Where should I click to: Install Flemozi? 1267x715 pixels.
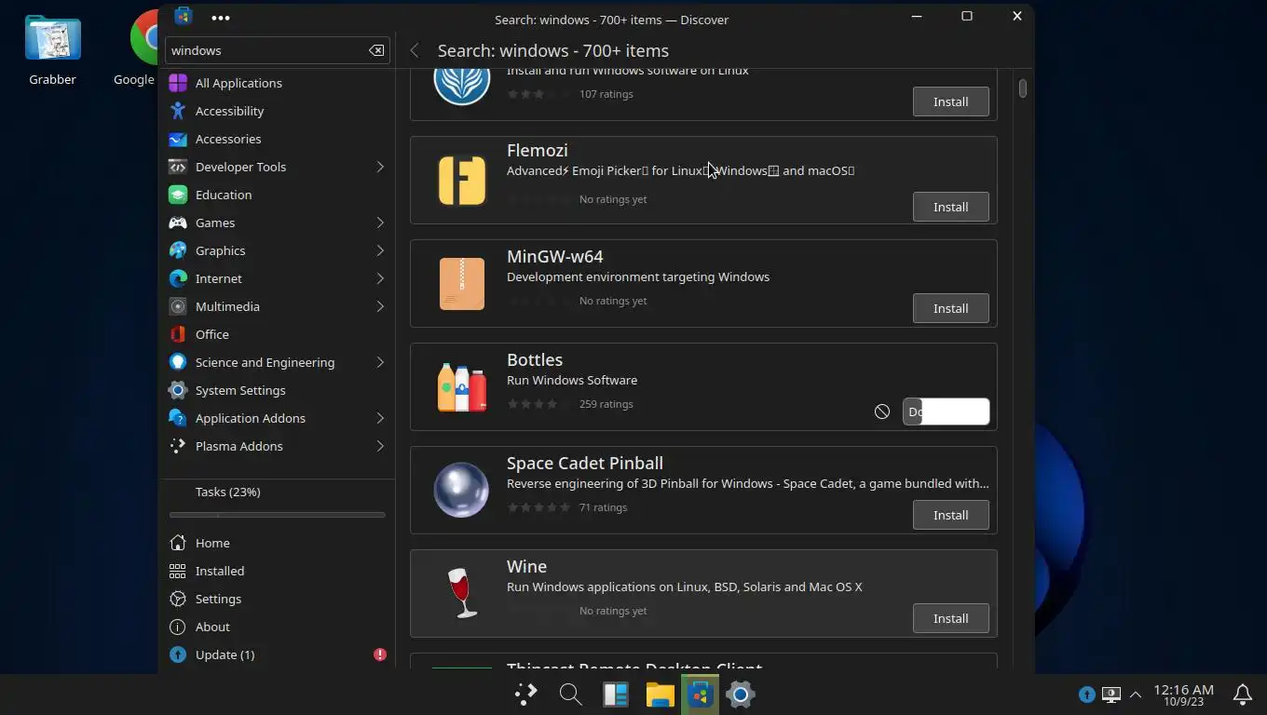[950, 207]
